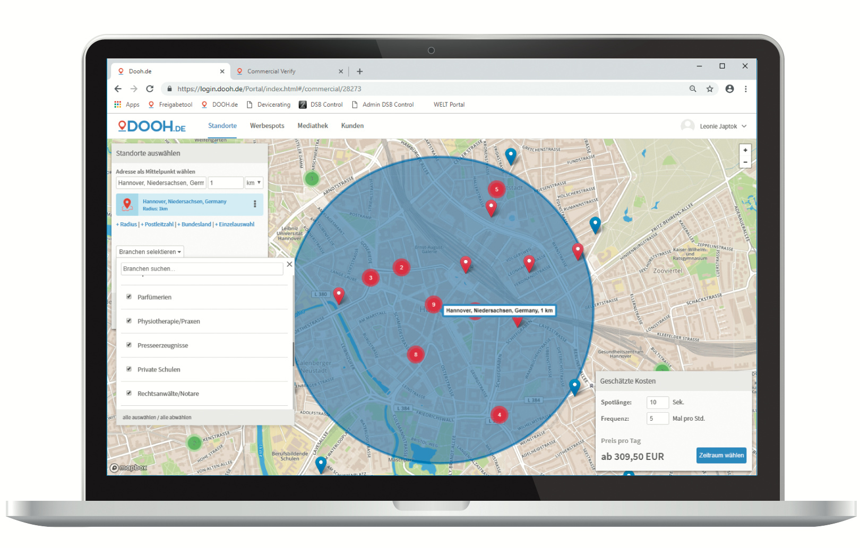
Task: Open the DSB Control bookmark
Action: (x=321, y=105)
